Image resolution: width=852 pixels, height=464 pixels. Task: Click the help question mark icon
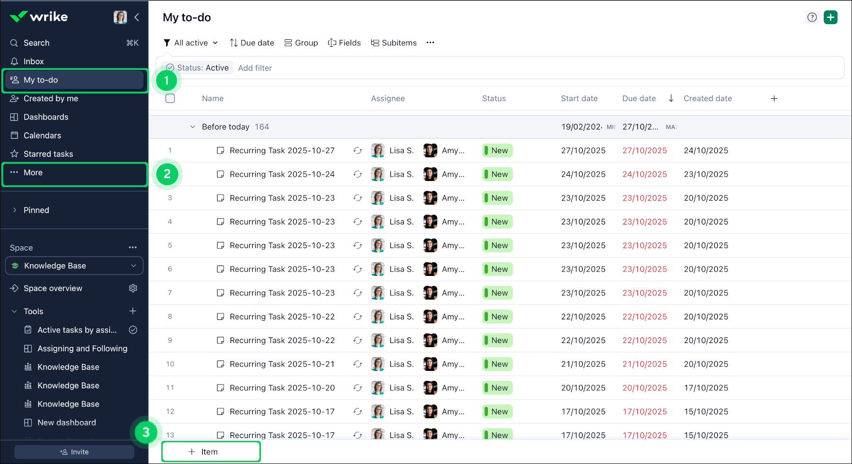tap(812, 17)
